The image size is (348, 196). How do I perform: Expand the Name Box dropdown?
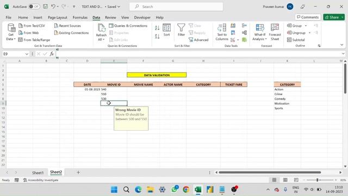coord(27,54)
